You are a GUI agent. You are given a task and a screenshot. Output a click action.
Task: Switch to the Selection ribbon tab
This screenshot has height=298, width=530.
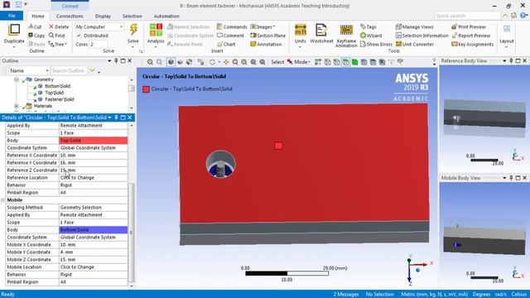(x=132, y=16)
